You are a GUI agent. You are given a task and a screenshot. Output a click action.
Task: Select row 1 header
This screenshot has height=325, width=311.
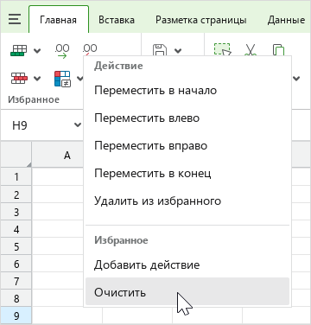16,176
